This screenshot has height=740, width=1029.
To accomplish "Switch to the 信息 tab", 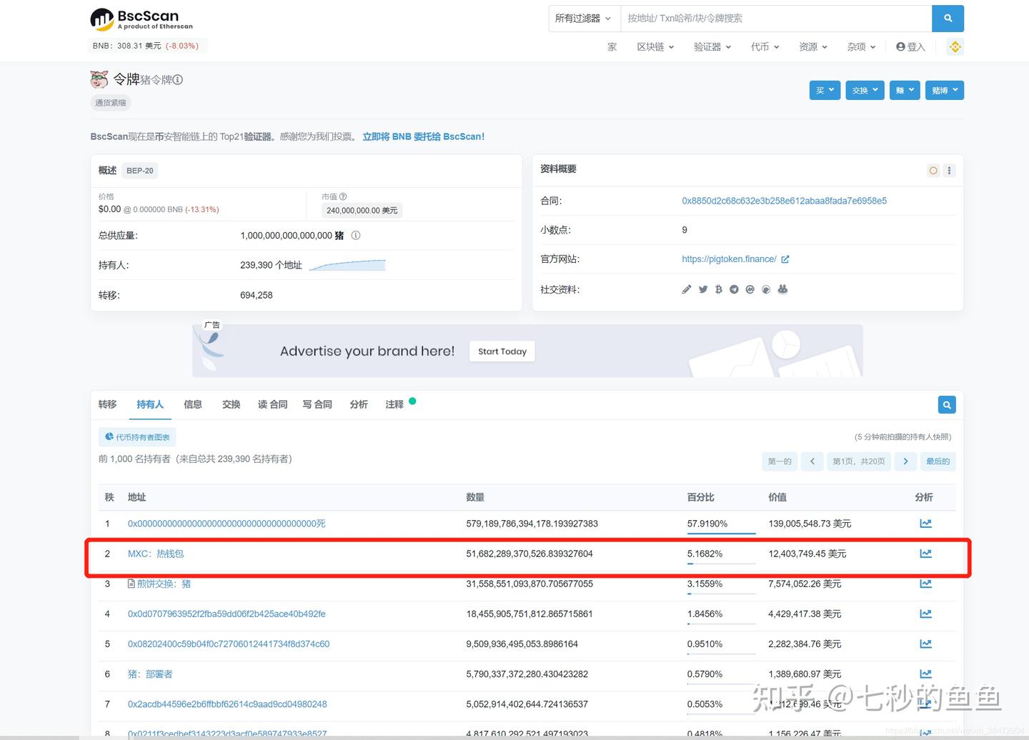I will 193,404.
